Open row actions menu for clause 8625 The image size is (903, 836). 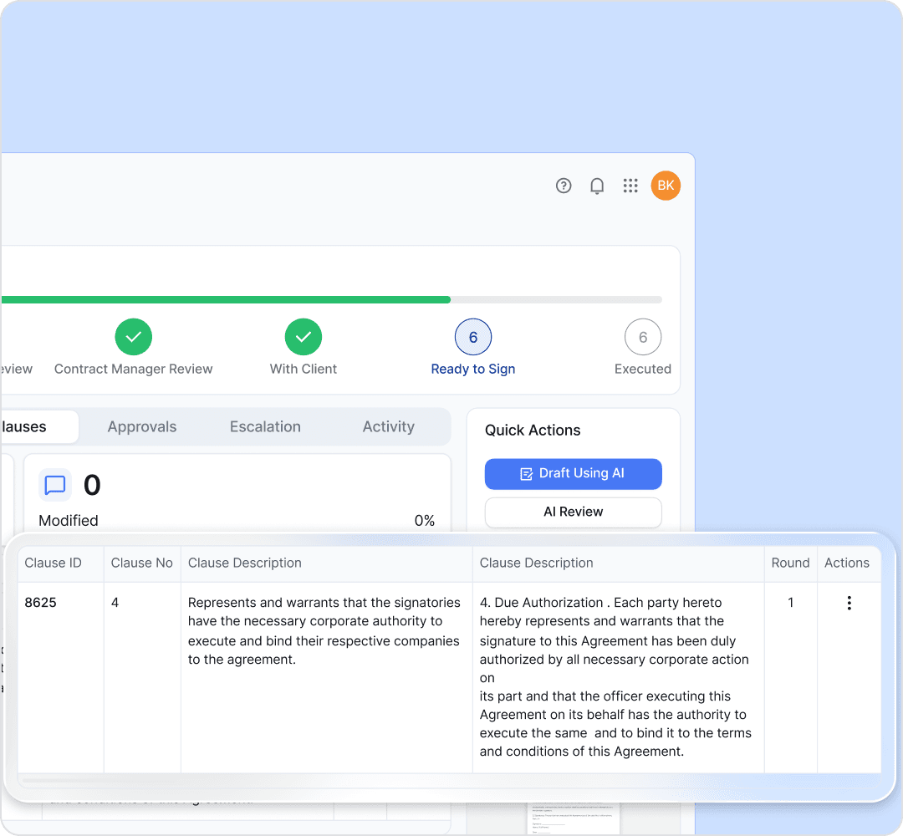(849, 603)
